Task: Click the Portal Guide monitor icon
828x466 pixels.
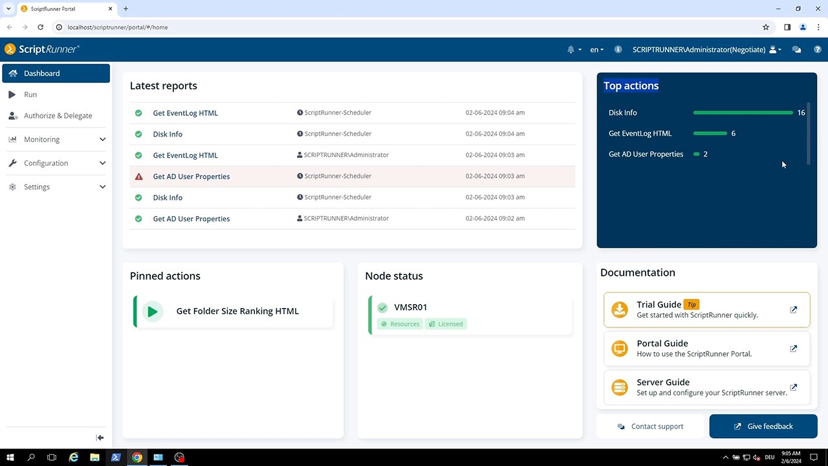Action: [620, 348]
